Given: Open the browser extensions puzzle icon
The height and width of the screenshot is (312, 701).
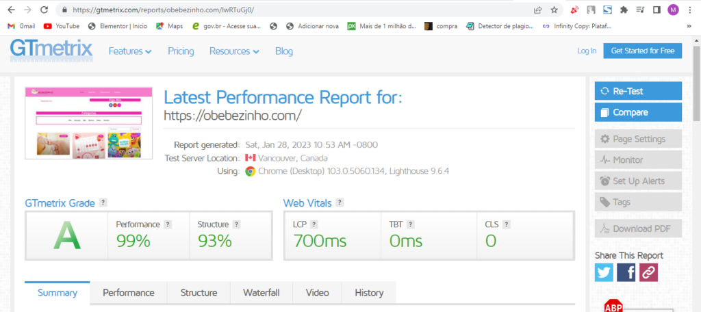Looking at the screenshot, I should pos(624,10).
